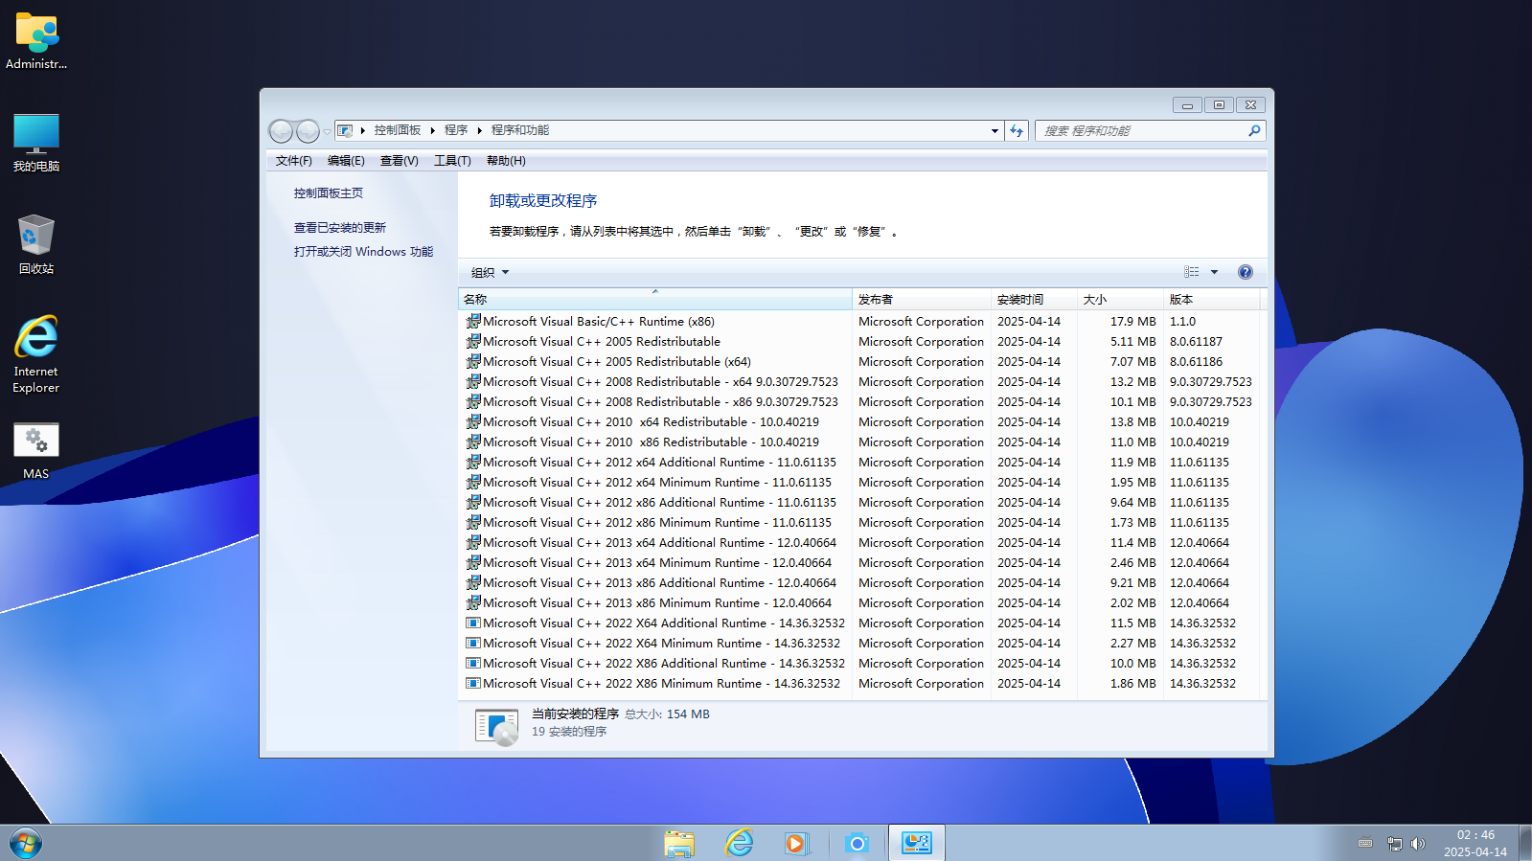Viewport: 1532px width, 861px height.
Task: Click the change view icon
Action: (1191, 272)
